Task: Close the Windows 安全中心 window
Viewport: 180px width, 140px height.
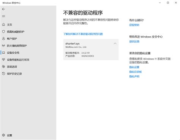Action: [176, 3]
